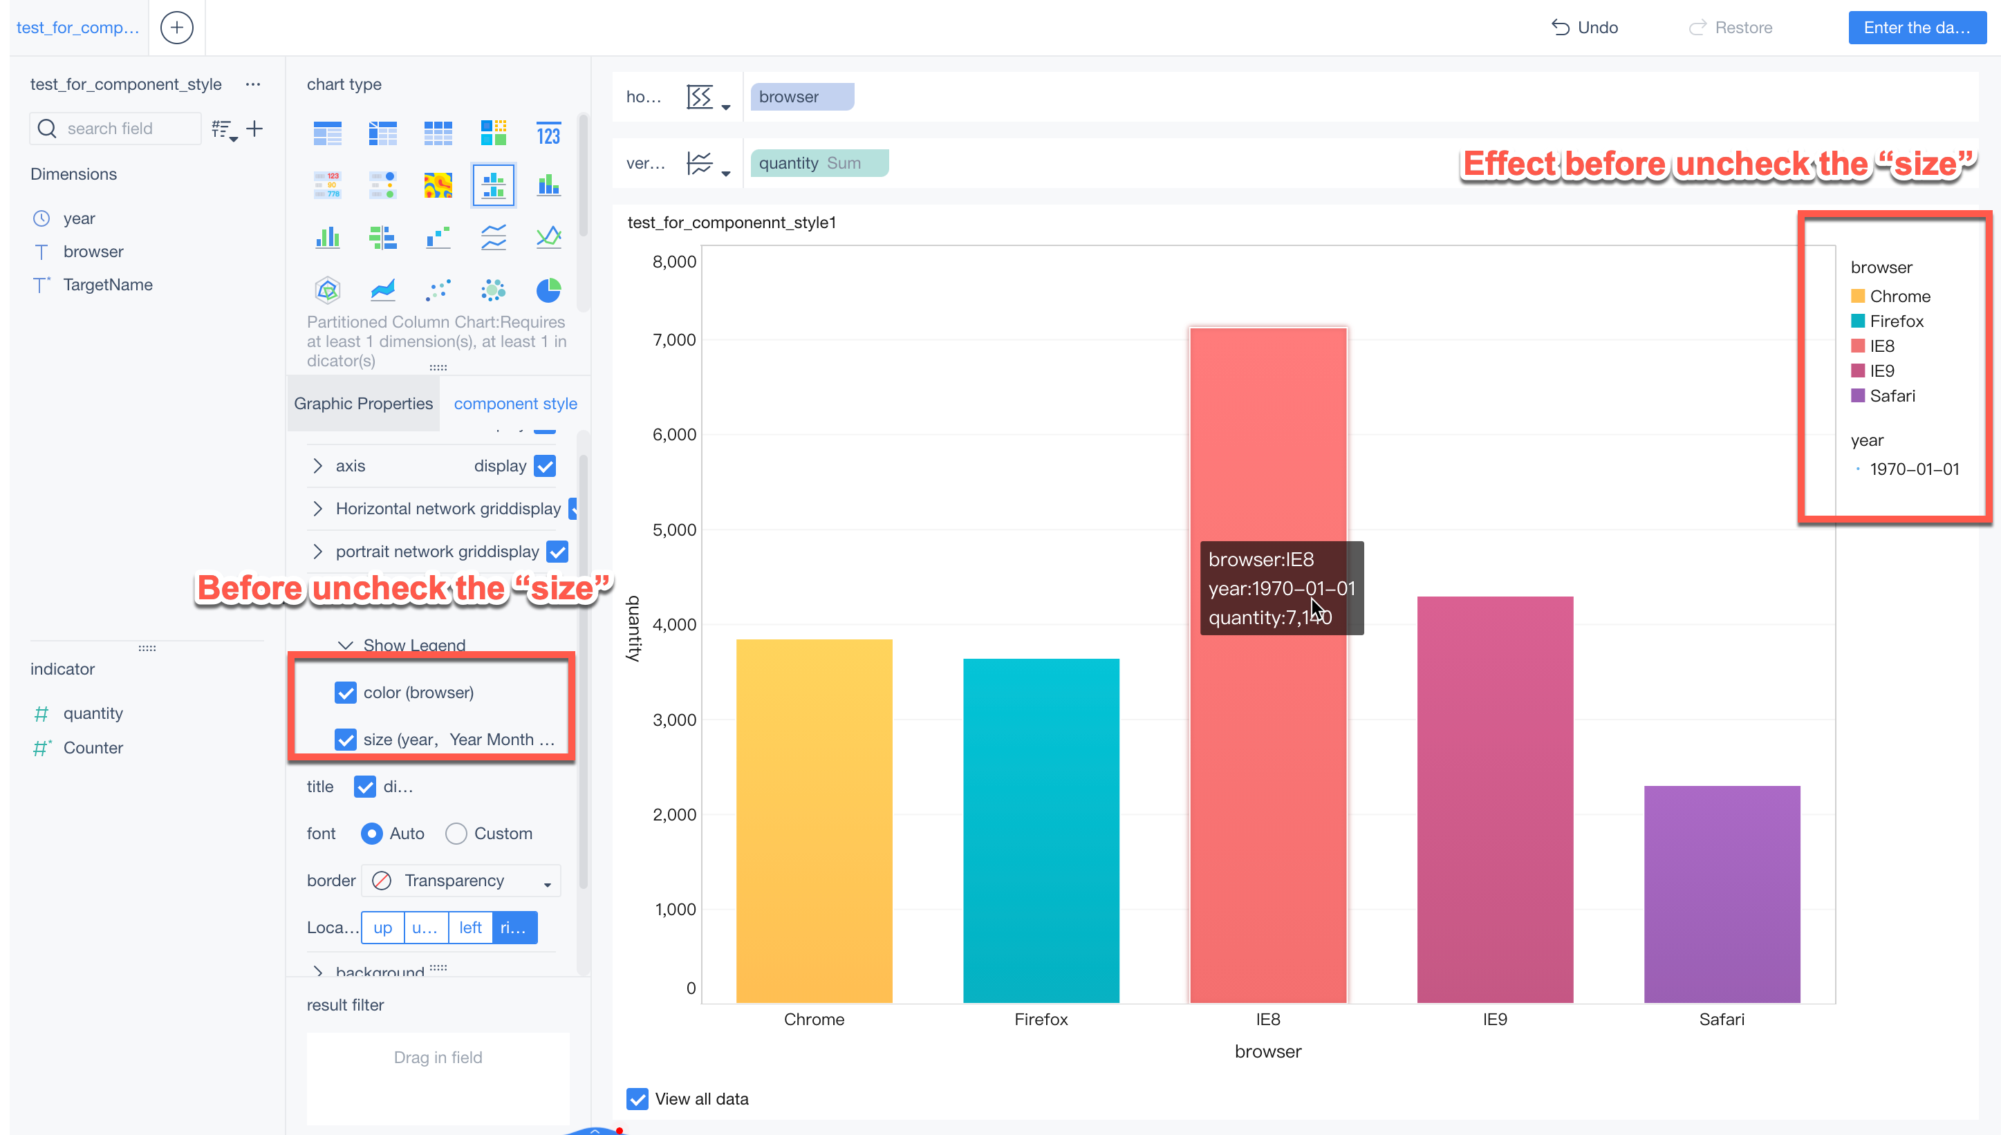Pick the bubble cluster chart type

(493, 290)
